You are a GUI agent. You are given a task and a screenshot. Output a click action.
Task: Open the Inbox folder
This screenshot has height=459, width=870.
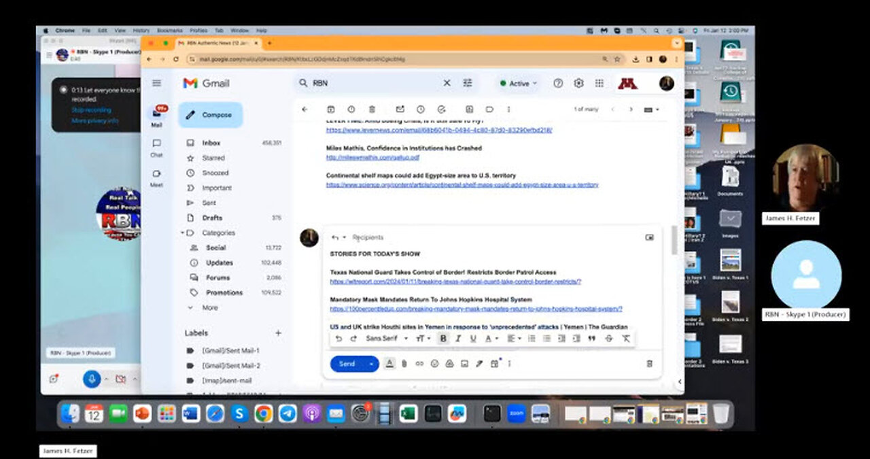[x=232, y=143]
